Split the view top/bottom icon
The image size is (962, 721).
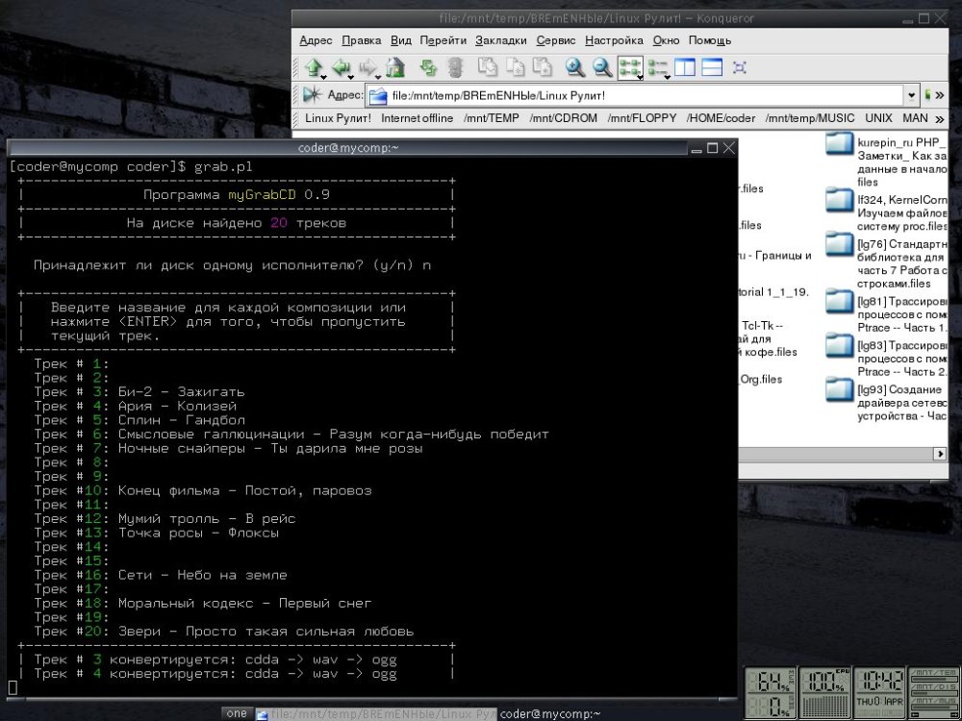712,67
